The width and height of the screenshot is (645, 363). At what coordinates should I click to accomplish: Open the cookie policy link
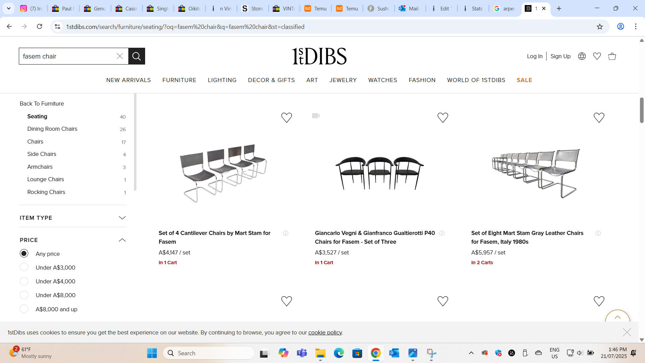(x=325, y=332)
